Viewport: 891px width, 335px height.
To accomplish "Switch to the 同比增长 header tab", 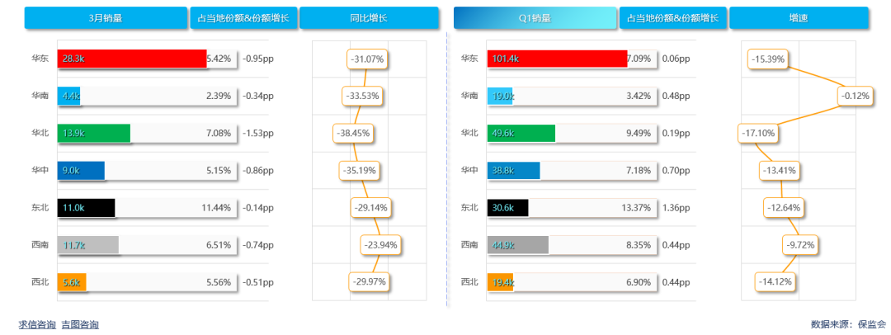I will pos(368,17).
